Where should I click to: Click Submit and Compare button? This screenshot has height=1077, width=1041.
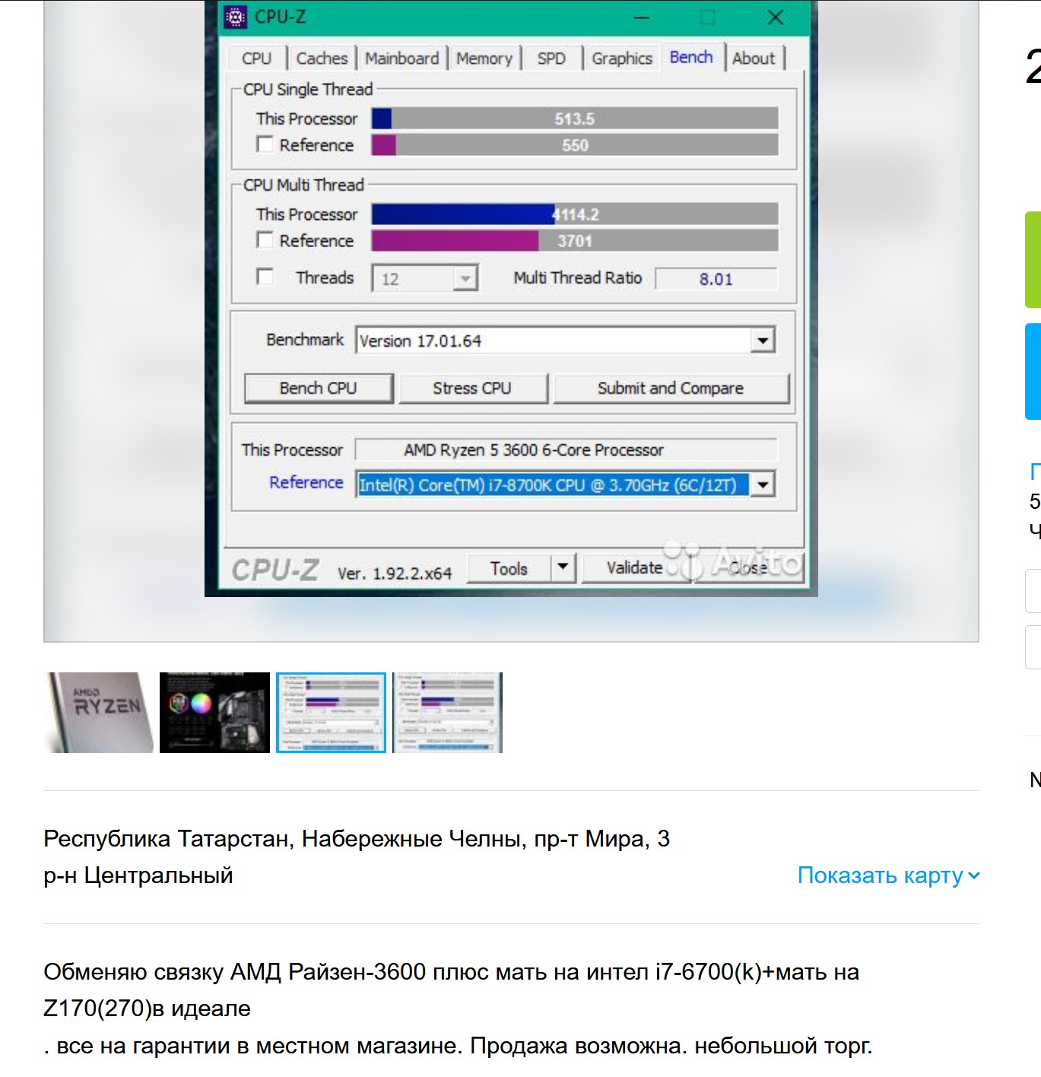[x=671, y=388]
